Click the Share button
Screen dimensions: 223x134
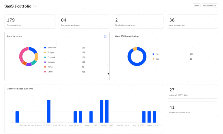pyautogui.click(x=196, y=6)
